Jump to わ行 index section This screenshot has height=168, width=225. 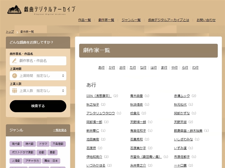tap(195, 68)
